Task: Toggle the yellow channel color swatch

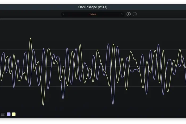Action: pyautogui.click(x=14, y=114)
